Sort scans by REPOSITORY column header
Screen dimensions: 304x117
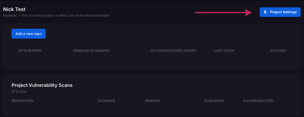coord(23,101)
